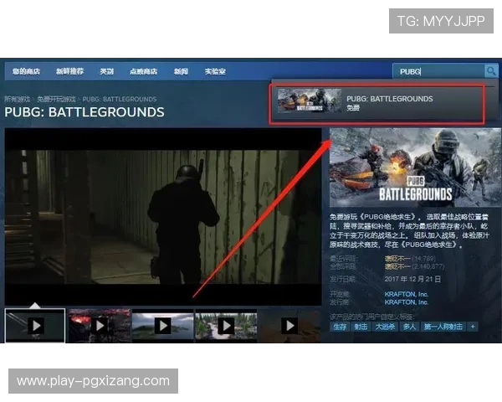This screenshot has width=502, height=402.
Task: Open the 新鲜推荐 menu
Action: [69, 71]
